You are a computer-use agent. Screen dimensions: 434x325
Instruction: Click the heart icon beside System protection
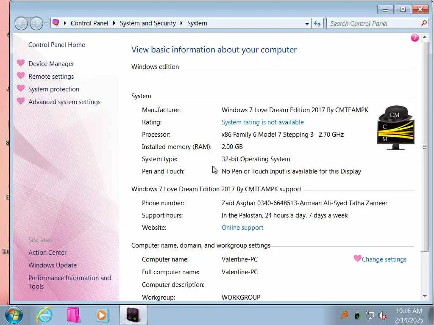pos(21,88)
